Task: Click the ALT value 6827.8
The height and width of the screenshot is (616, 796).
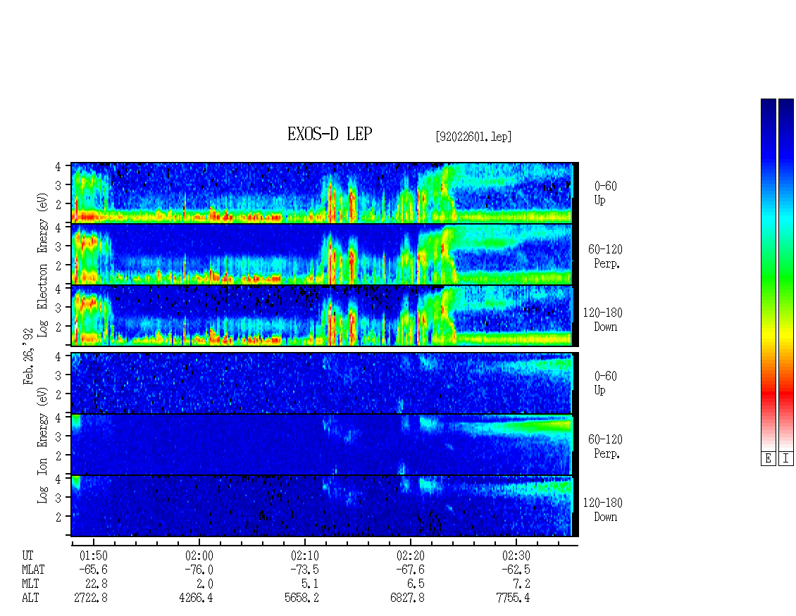Action: coord(407,598)
